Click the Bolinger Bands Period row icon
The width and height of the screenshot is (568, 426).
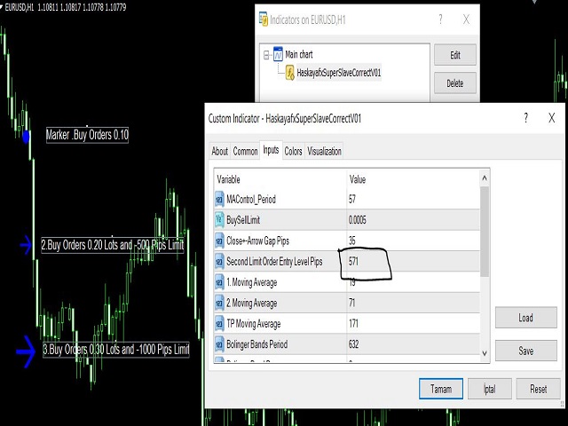click(219, 344)
